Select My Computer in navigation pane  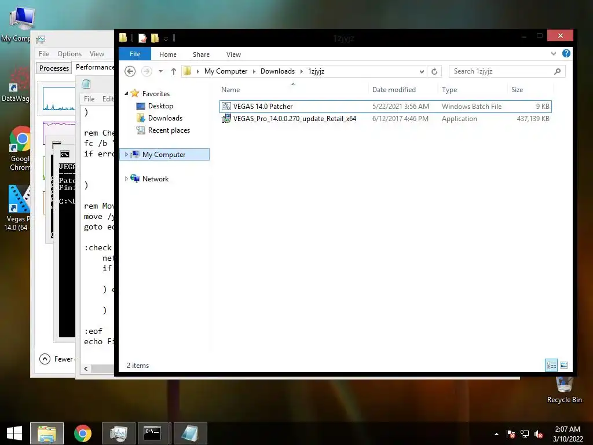[164, 154]
